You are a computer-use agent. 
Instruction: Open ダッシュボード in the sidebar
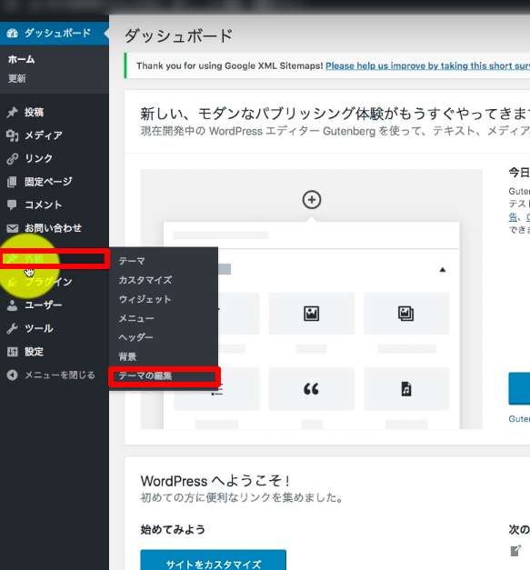(x=55, y=33)
